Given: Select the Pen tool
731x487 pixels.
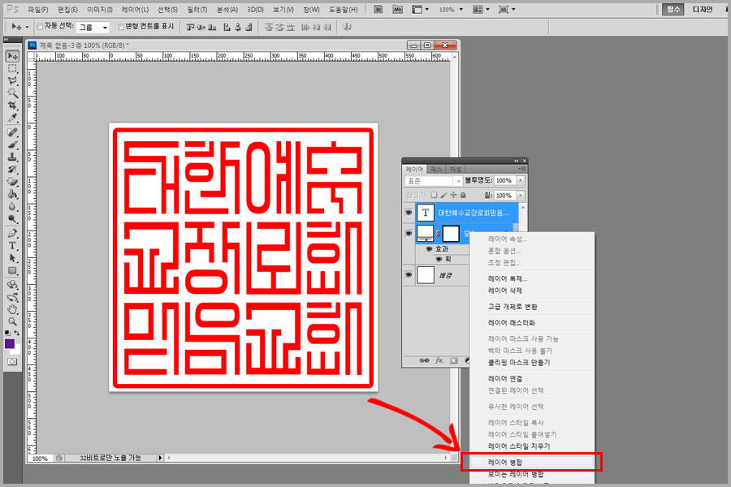Looking at the screenshot, I should pos(12,233).
